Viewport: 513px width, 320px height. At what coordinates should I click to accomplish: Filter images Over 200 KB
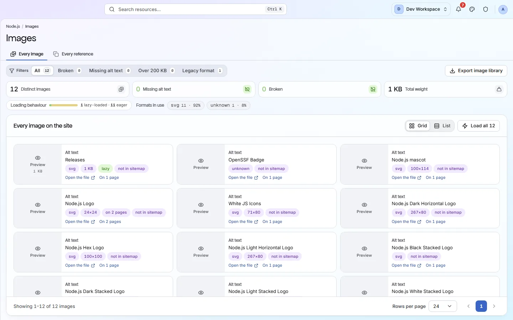(x=156, y=71)
